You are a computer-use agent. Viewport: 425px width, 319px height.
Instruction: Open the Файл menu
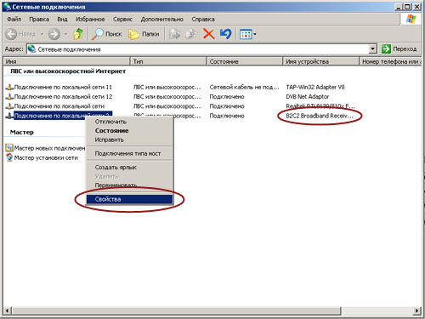click(14, 19)
